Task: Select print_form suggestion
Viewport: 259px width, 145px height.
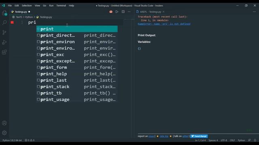Action: pos(77,67)
